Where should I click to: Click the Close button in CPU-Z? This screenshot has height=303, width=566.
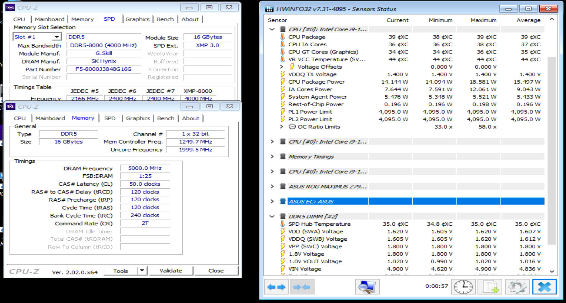[x=216, y=270]
